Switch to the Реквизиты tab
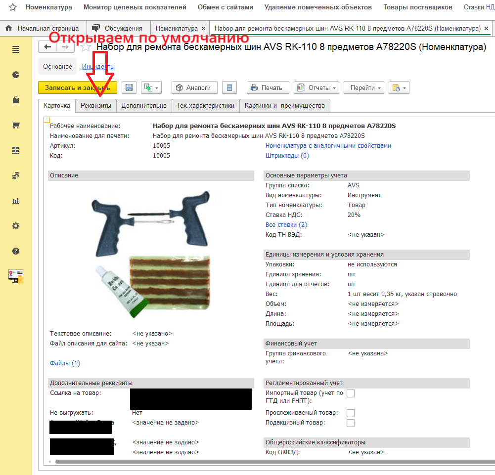Screen dimensions: 495x475 96,105
